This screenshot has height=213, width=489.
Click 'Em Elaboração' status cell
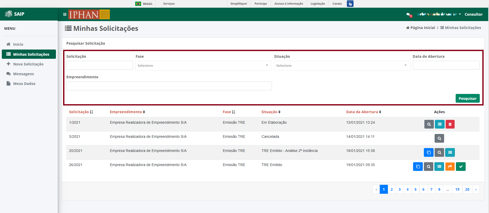(274, 122)
